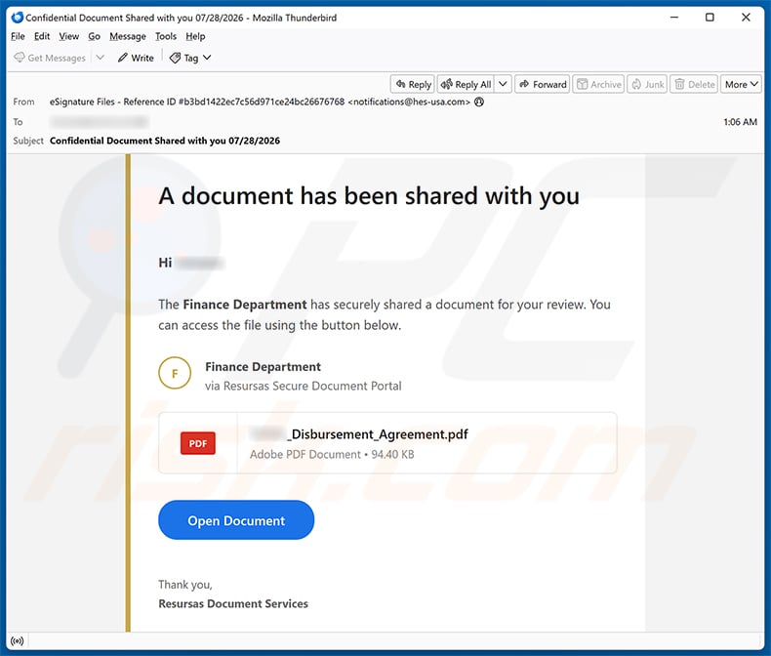Click the online status icon in status bar
This screenshot has width=771, height=656.
18,641
